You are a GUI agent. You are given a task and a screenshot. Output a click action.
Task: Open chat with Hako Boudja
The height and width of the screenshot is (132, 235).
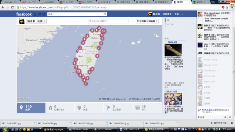click(214, 71)
